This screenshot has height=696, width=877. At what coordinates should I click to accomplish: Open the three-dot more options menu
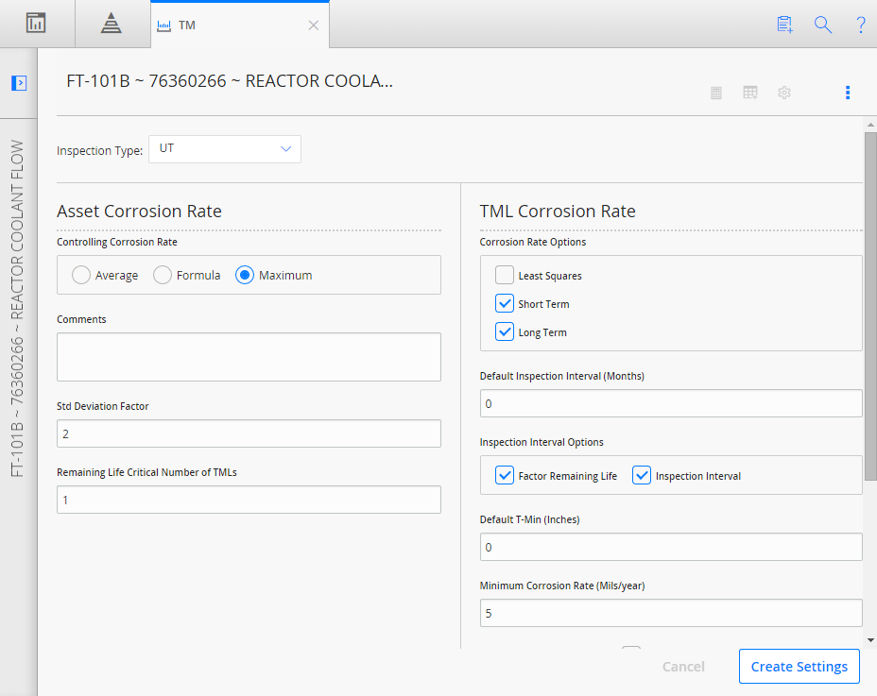(x=848, y=93)
